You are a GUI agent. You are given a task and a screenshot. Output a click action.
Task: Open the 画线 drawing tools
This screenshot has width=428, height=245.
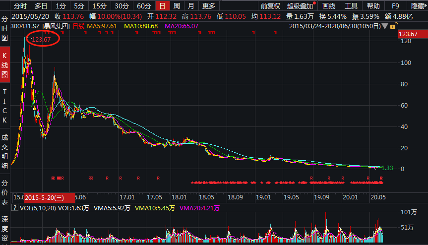(329, 6)
